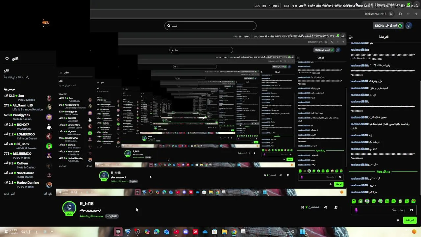Click share icon under the stream
This screenshot has height=237, width=421.
(x=325, y=207)
